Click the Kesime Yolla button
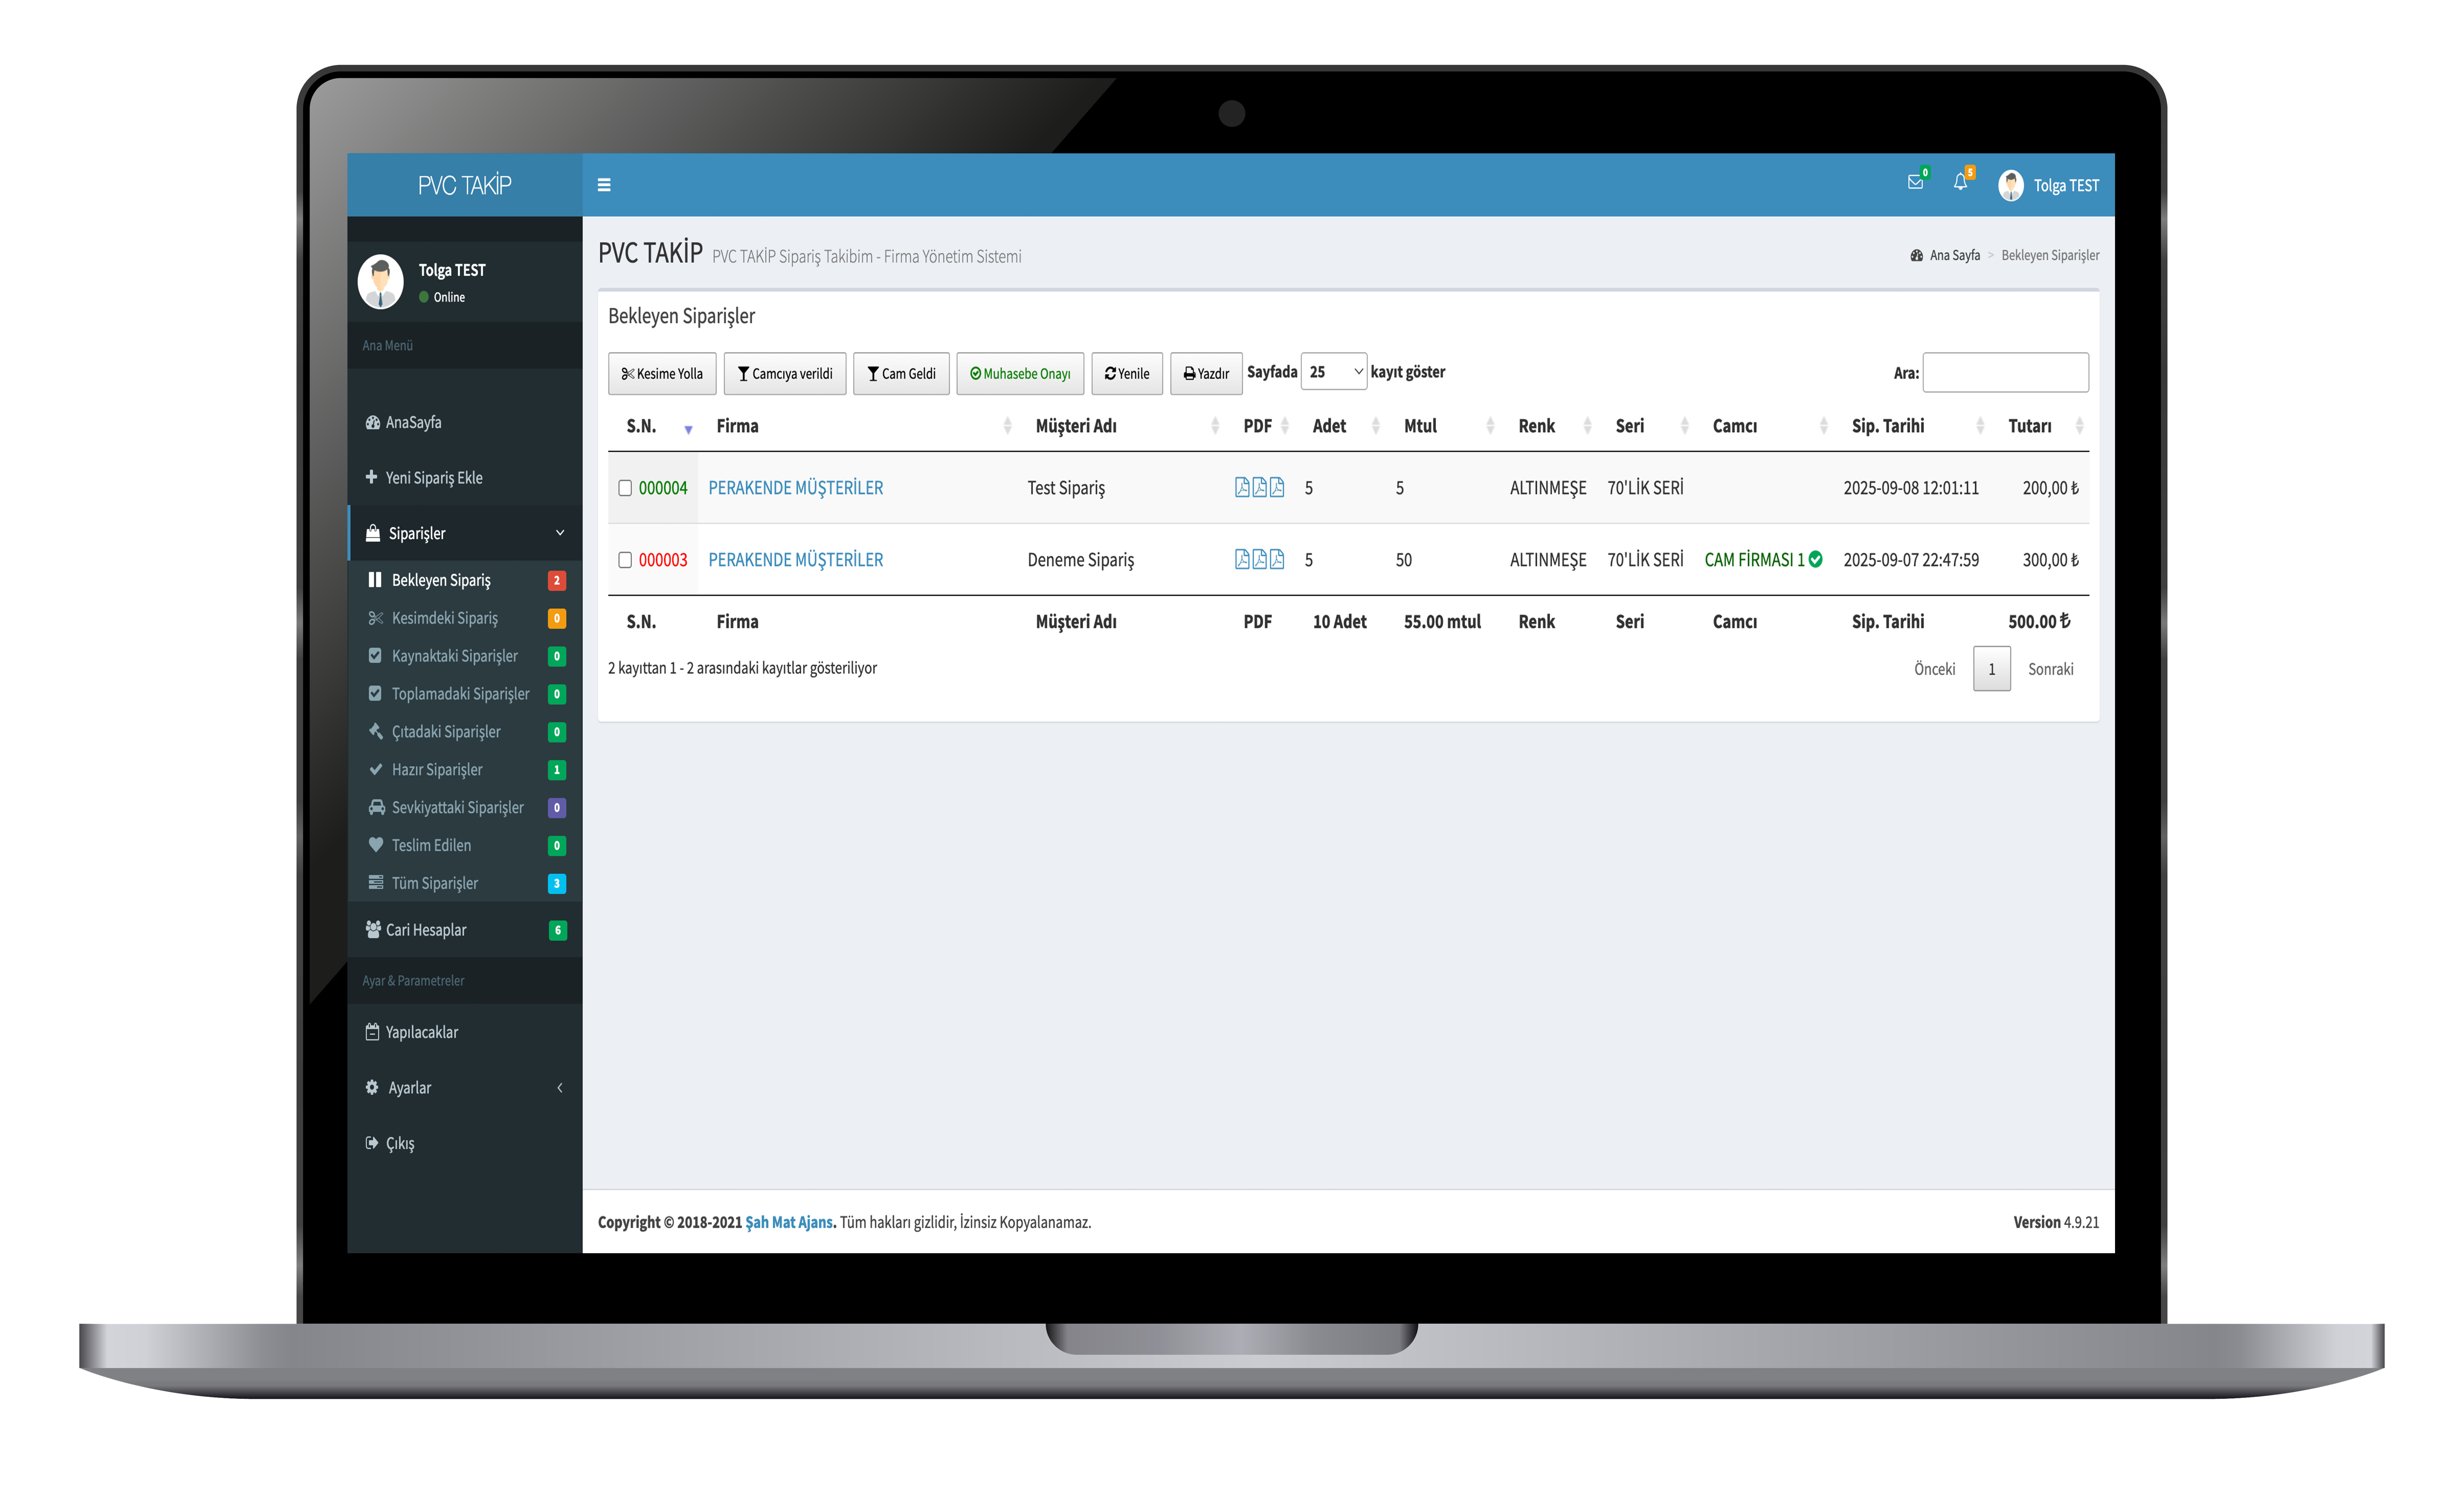This screenshot has height=1486, width=2464. pos(662,374)
